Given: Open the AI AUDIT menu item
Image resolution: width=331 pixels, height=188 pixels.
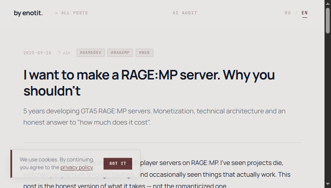Looking at the screenshot, I should point(185,13).
